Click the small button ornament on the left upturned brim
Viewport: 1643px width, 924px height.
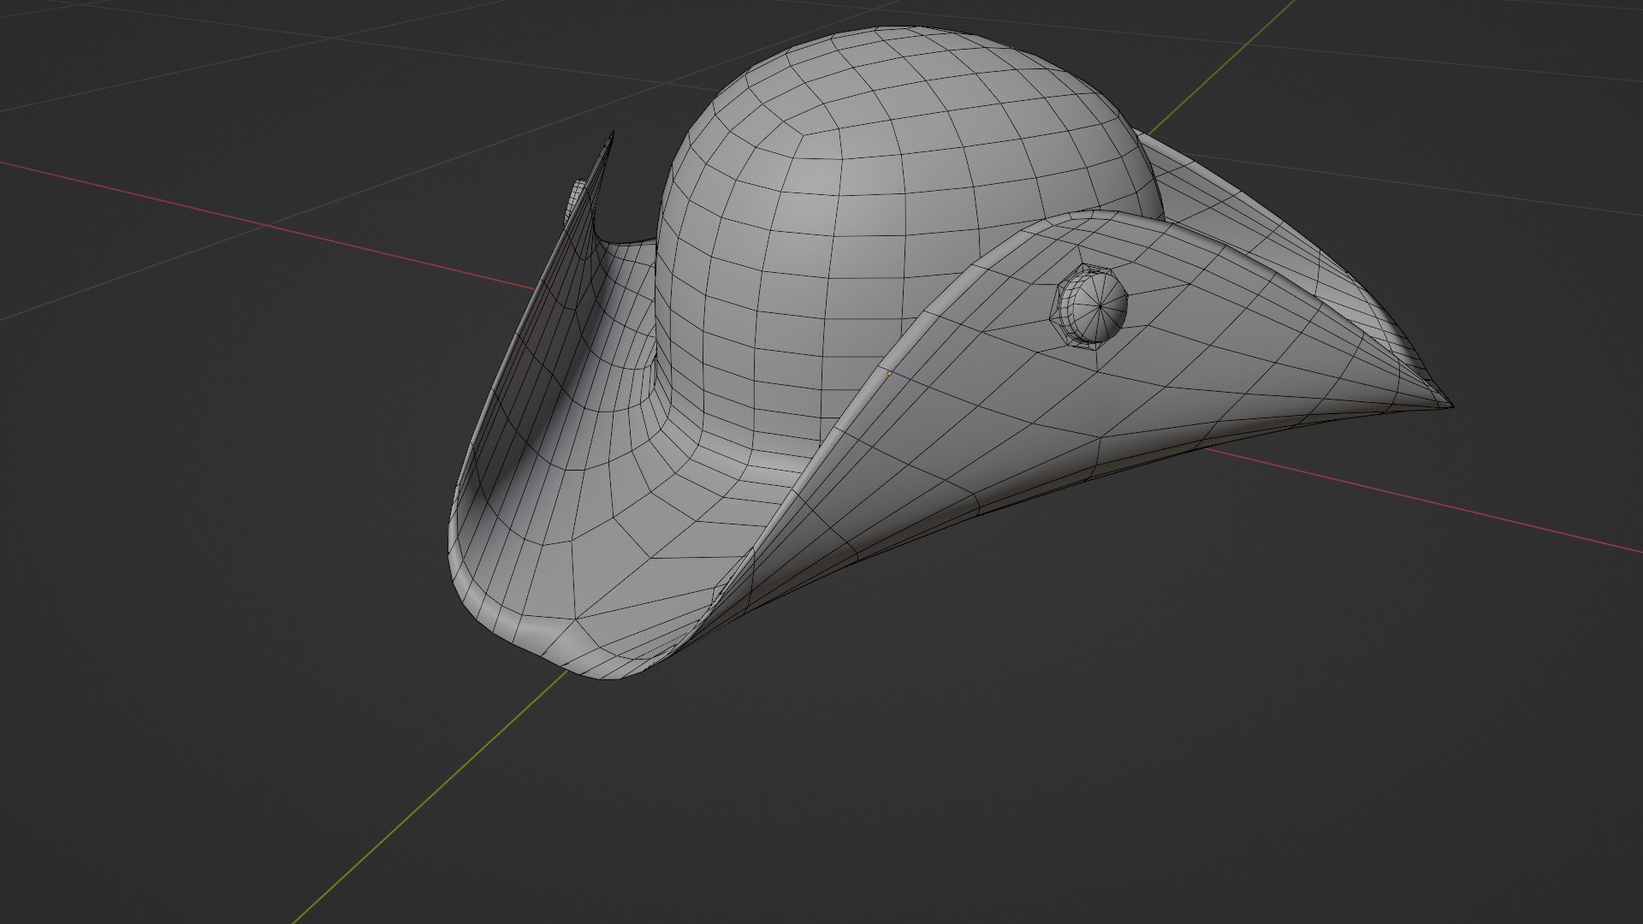pyautogui.click(x=577, y=202)
